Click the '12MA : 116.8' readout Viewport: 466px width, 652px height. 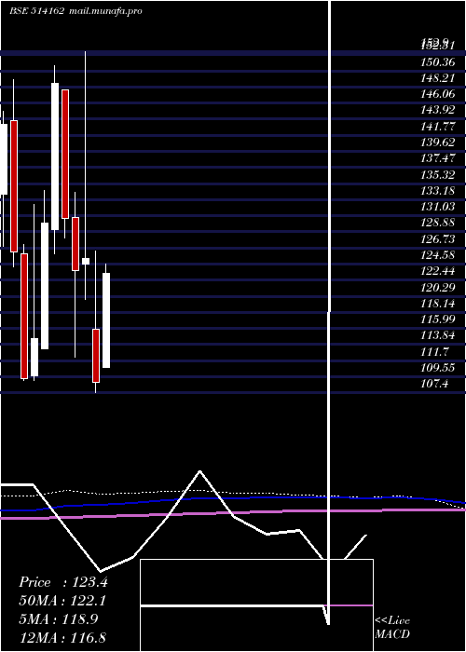(x=62, y=637)
